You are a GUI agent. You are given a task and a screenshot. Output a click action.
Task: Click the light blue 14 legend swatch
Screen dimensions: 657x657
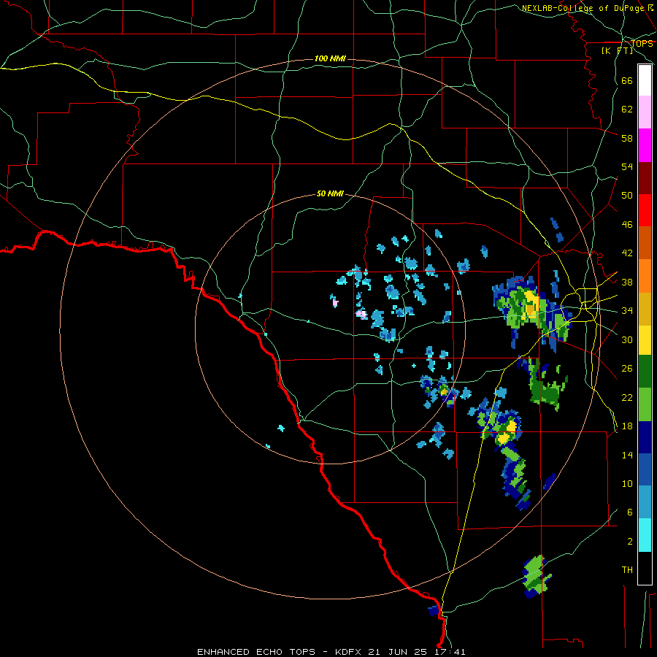pyautogui.click(x=645, y=502)
